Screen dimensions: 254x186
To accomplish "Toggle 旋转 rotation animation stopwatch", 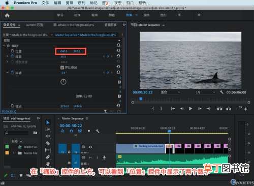I will coord(13,72).
